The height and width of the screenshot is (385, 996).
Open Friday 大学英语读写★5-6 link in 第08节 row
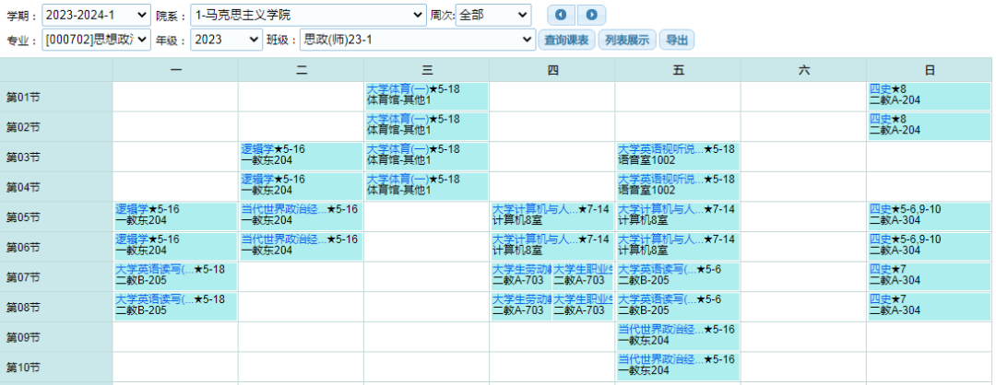click(657, 298)
